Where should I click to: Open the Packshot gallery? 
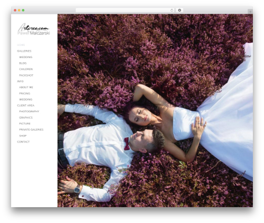click(x=26, y=75)
